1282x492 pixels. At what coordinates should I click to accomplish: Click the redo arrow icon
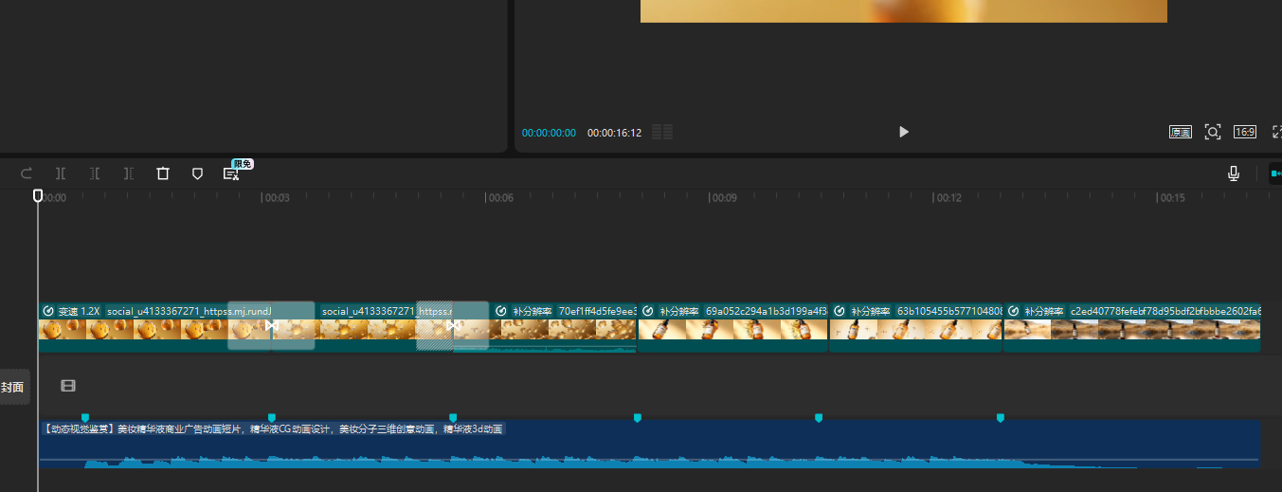click(x=27, y=173)
